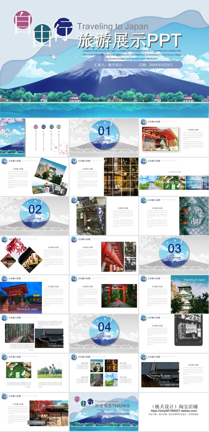Viewport: 209px width, 432px height.
Task: Click the '旅游展示PPT' main title
Action: 130,41
